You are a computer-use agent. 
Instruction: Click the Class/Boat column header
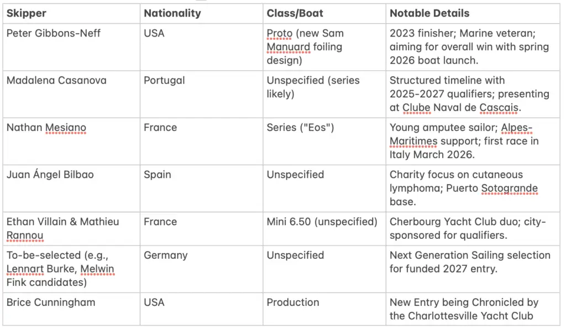tap(295, 13)
